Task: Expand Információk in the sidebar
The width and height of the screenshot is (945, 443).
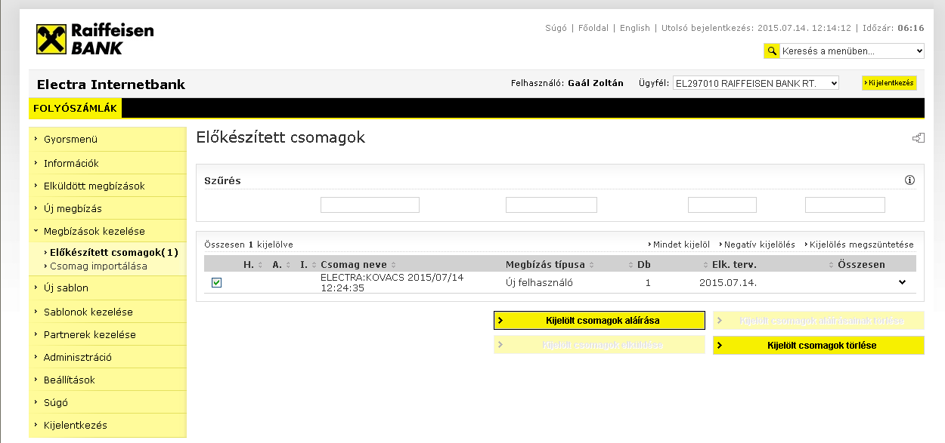Action: 107,163
